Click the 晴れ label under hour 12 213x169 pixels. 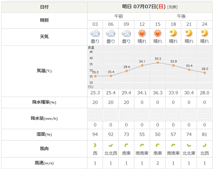pyautogui.click(x=142, y=41)
